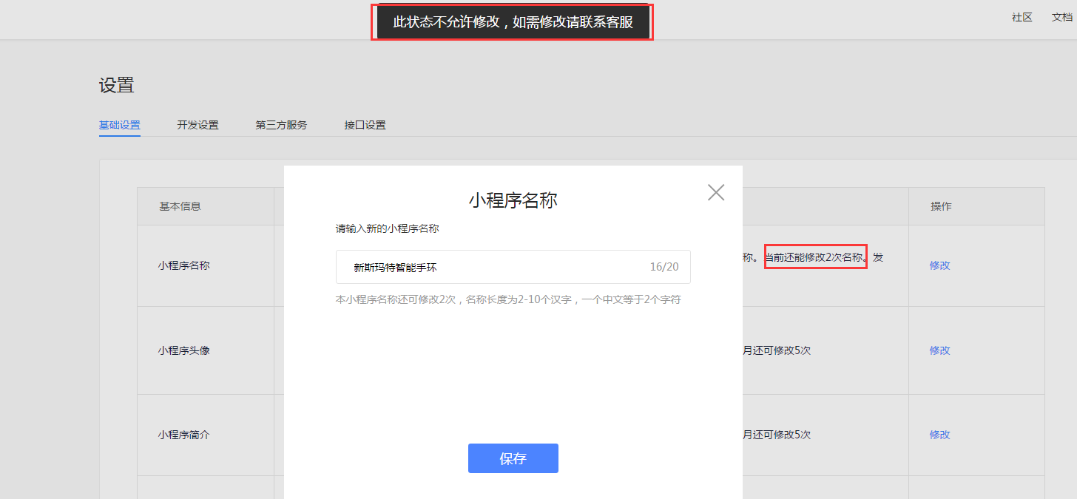Click 修改 next to 小程序名称

coord(939,265)
